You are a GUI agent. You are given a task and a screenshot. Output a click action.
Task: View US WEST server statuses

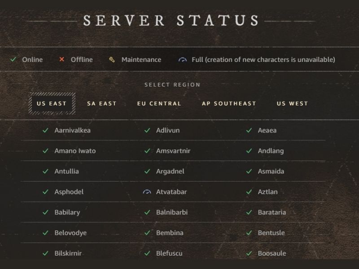pos(293,104)
